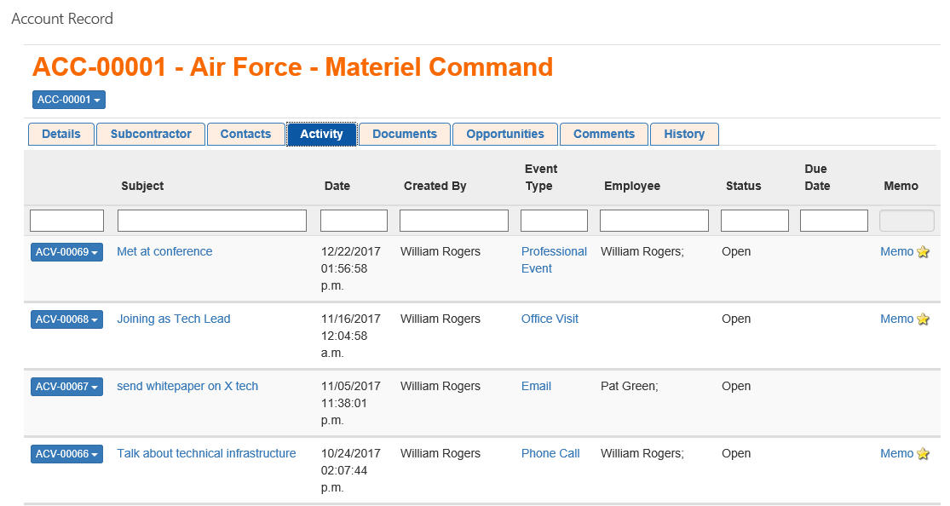The height and width of the screenshot is (506, 950).
Task: Expand the ACV-00066 record dropdown
Action: pyautogui.click(x=66, y=454)
